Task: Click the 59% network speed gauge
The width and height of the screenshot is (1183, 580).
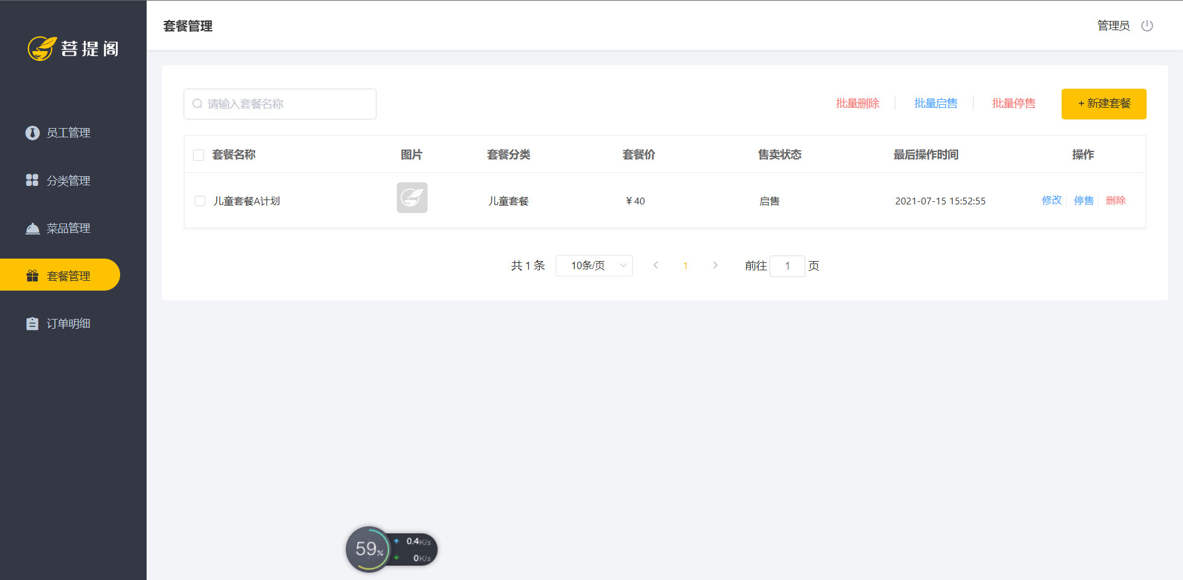Action: pyautogui.click(x=368, y=549)
